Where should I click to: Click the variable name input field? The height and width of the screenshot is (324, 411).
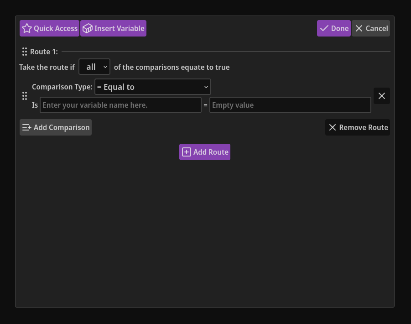(121, 105)
